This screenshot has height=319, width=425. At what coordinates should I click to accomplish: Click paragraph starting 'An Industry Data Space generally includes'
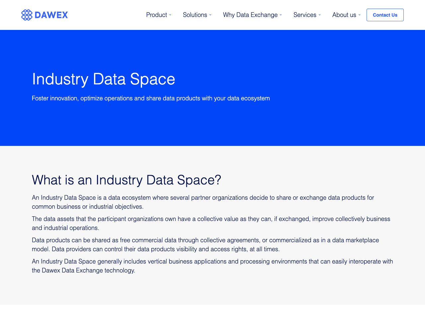[212, 266]
